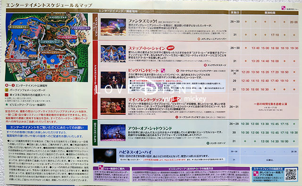Open the アウト・オブ・シャドウランド show photo

113,133
